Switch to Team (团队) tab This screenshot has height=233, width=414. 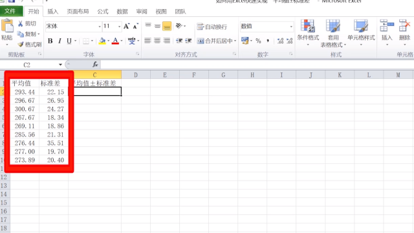coord(180,12)
